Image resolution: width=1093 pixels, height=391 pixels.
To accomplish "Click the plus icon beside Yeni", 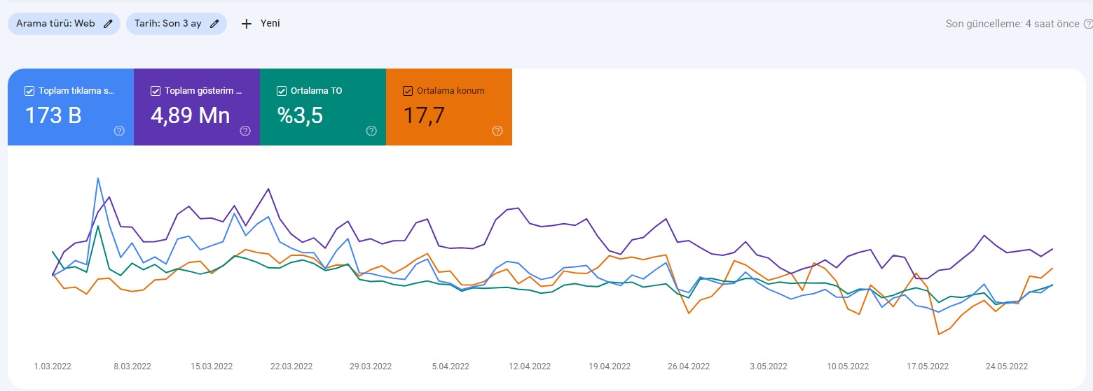I will pyautogui.click(x=246, y=24).
